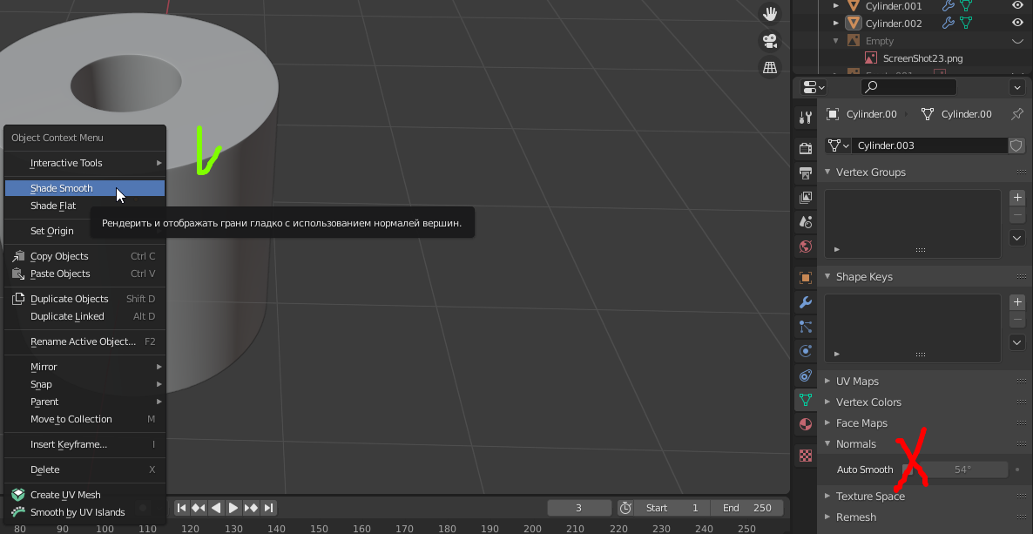Enable the Auto Smooth checkbox

[x=908, y=470]
